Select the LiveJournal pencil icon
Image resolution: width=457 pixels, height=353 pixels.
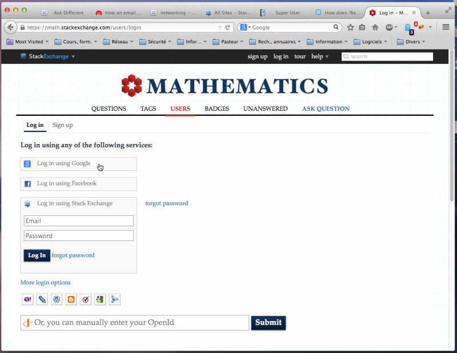(42, 299)
